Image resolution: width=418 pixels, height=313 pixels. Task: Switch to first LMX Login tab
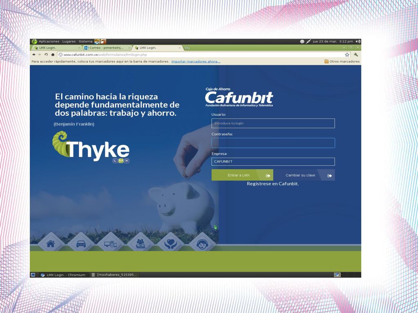[x=56, y=48]
